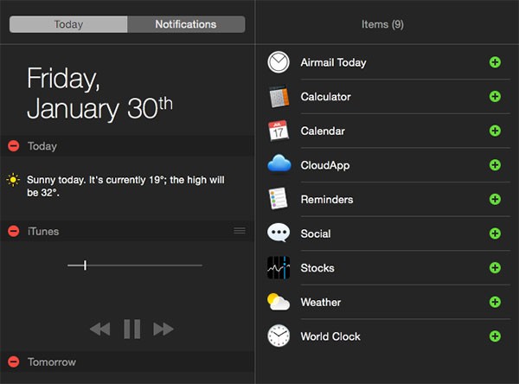Remove the Today widget with red minus
The width and height of the screenshot is (519, 384).
point(14,146)
